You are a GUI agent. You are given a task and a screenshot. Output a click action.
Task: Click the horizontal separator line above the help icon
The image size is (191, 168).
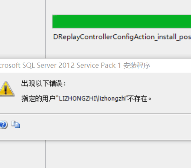95,114
